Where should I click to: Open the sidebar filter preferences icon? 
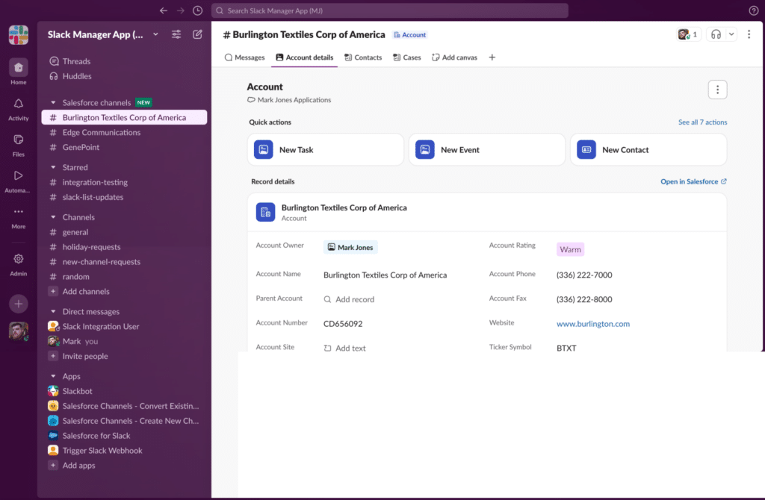pyautogui.click(x=176, y=34)
